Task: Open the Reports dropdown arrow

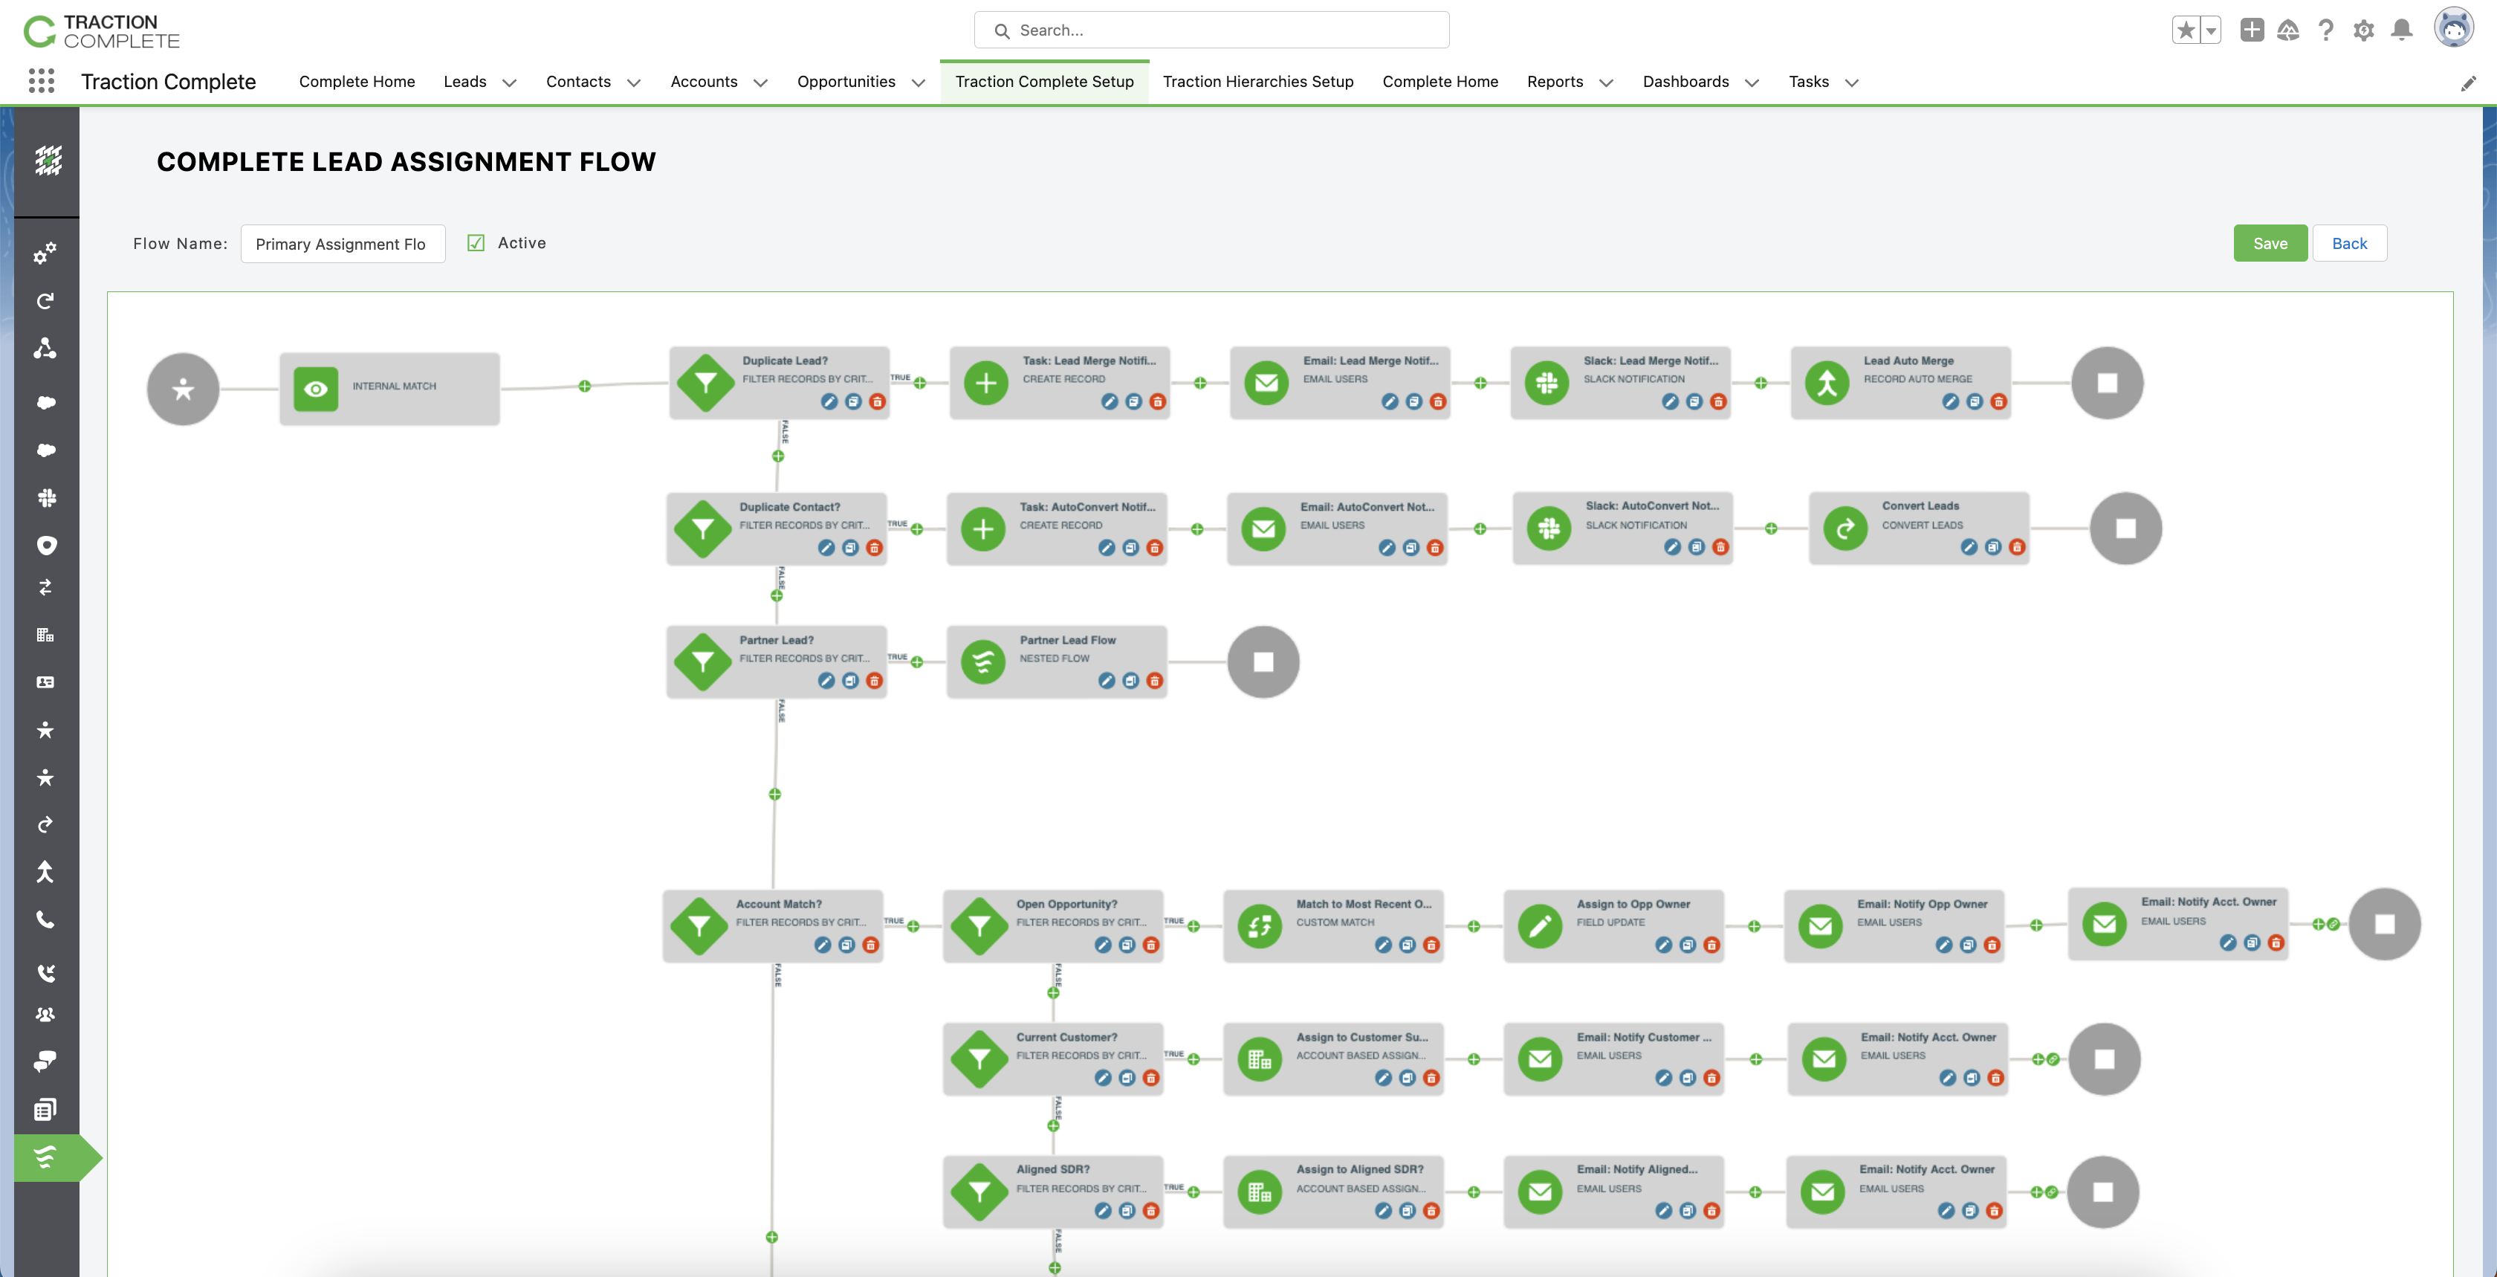Action: pos(1606,83)
